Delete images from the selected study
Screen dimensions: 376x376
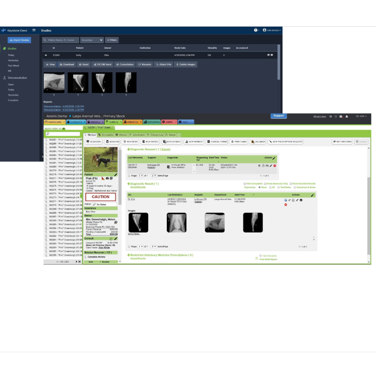185,64
